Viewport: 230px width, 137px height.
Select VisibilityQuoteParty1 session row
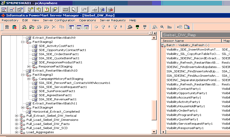[182, 119]
